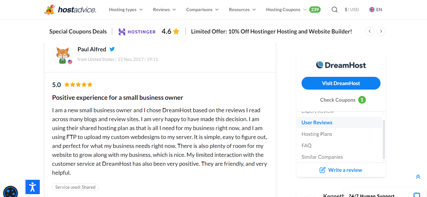Viewport: 427px width, 197px height.
Task: Click the cookie settings icon
Action: pyautogui.click(x=11, y=192)
